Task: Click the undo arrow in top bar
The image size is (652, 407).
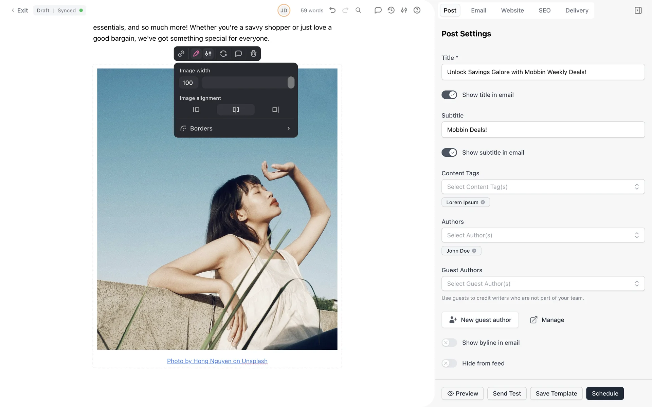Action: click(332, 10)
